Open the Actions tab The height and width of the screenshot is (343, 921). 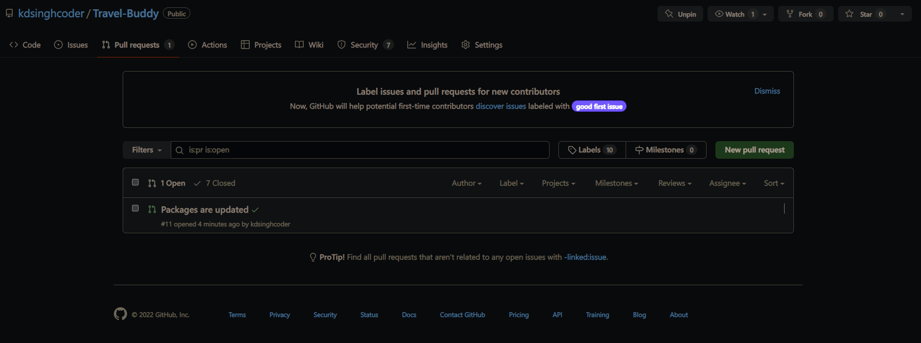pos(208,45)
